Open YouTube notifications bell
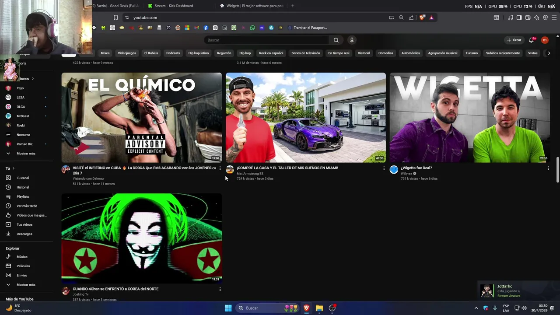Screen dimensions: 560x315 tap(532, 40)
